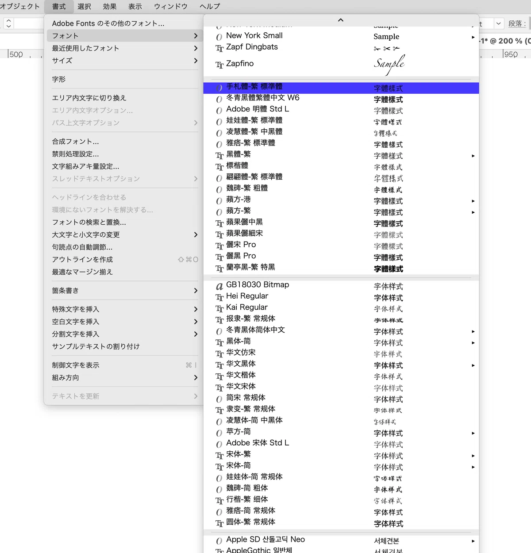531x553 pixels.
Task: Expand 蘋方-港 font styles arrow
Action: 473,201
